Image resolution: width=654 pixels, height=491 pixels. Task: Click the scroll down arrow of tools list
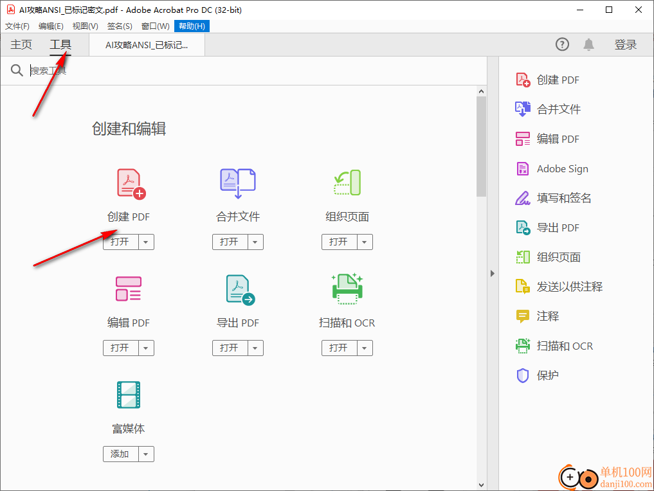click(x=481, y=485)
